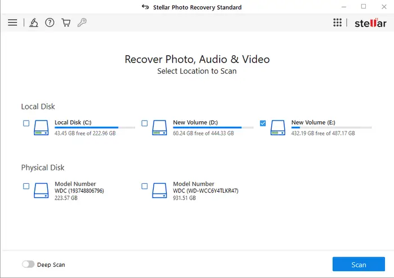The height and width of the screenshot is (278, 394).
Task: Click the key activation icon
Action: pyautogui.click(x=82, y=23)
